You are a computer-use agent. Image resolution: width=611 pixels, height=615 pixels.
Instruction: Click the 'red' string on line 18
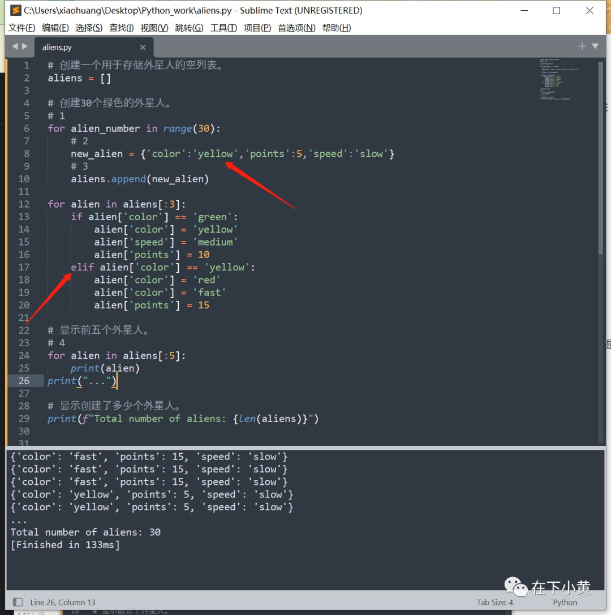(206, 280)
